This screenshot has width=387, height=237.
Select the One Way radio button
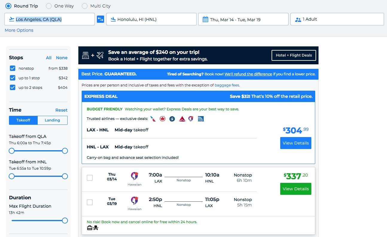click(48, 6)
